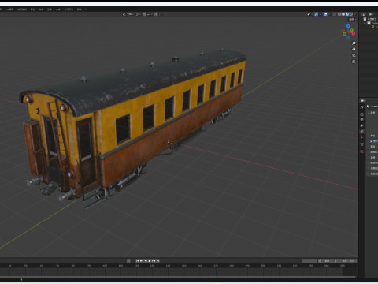Jump to timeline start frame
Screen dimensions: 378x284
pyautogui.click(x=137, y=260)
